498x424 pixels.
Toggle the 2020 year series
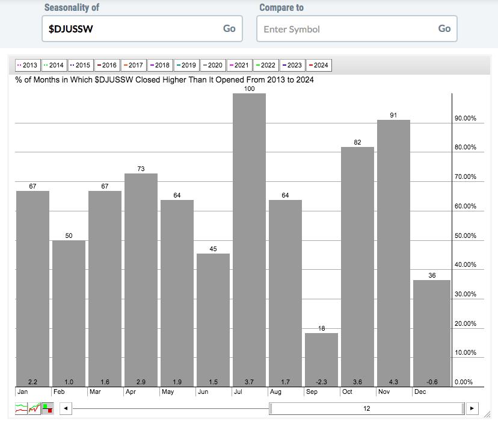[213, 65]
